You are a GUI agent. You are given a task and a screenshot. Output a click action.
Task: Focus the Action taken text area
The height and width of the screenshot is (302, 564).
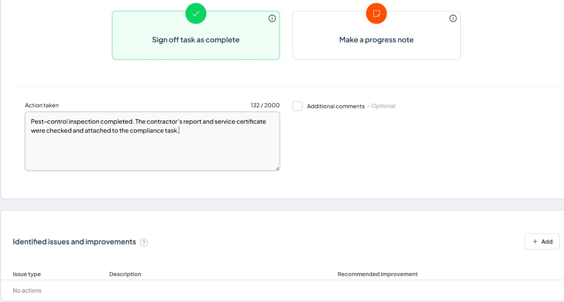tap(152, 141)
